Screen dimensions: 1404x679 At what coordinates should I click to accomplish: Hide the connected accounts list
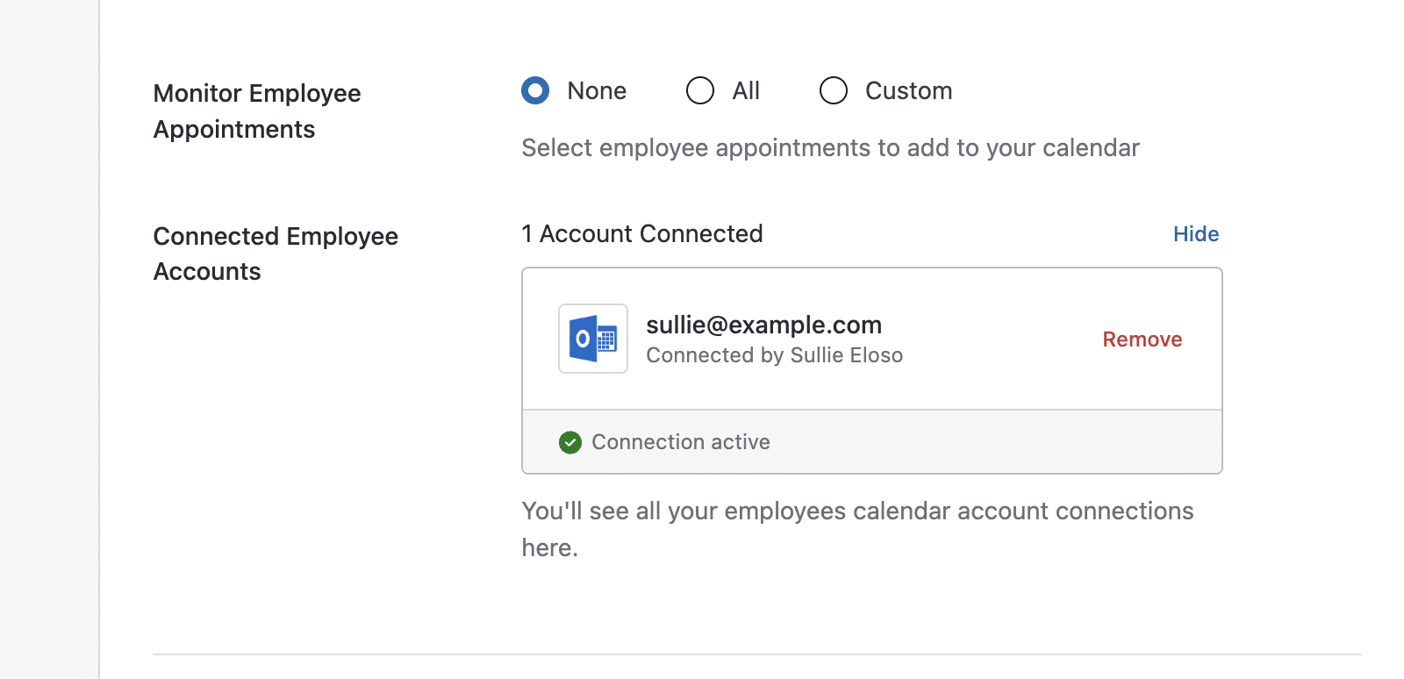[1196, 234]
